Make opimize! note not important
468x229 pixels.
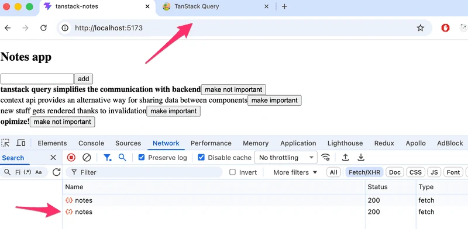(63, 122)
